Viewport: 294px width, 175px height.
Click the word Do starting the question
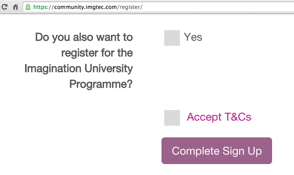point(42,37)
